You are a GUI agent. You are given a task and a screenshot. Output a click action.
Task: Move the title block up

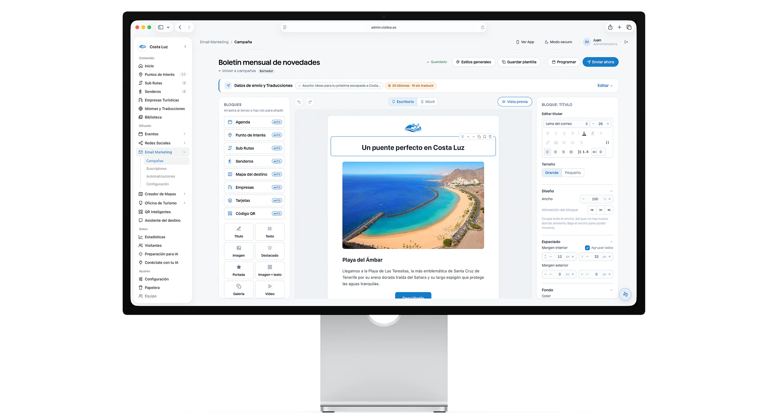click(468, 137)
